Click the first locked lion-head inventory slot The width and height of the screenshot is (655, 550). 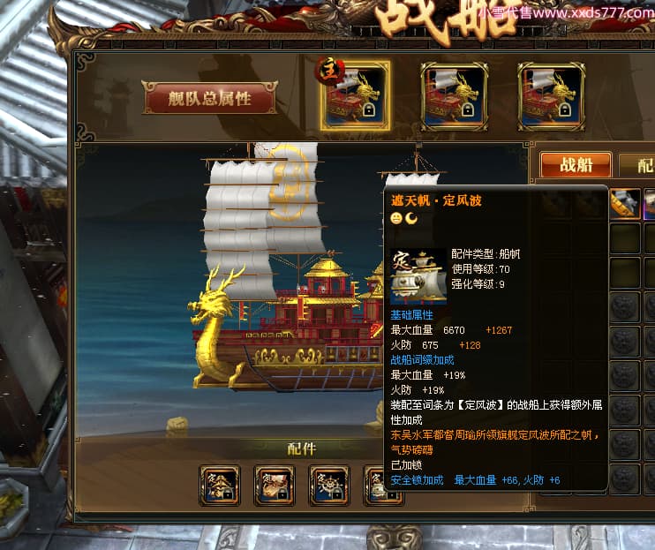coord(625,307)
